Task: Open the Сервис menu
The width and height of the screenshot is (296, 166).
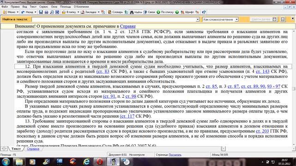Action: 43,6
